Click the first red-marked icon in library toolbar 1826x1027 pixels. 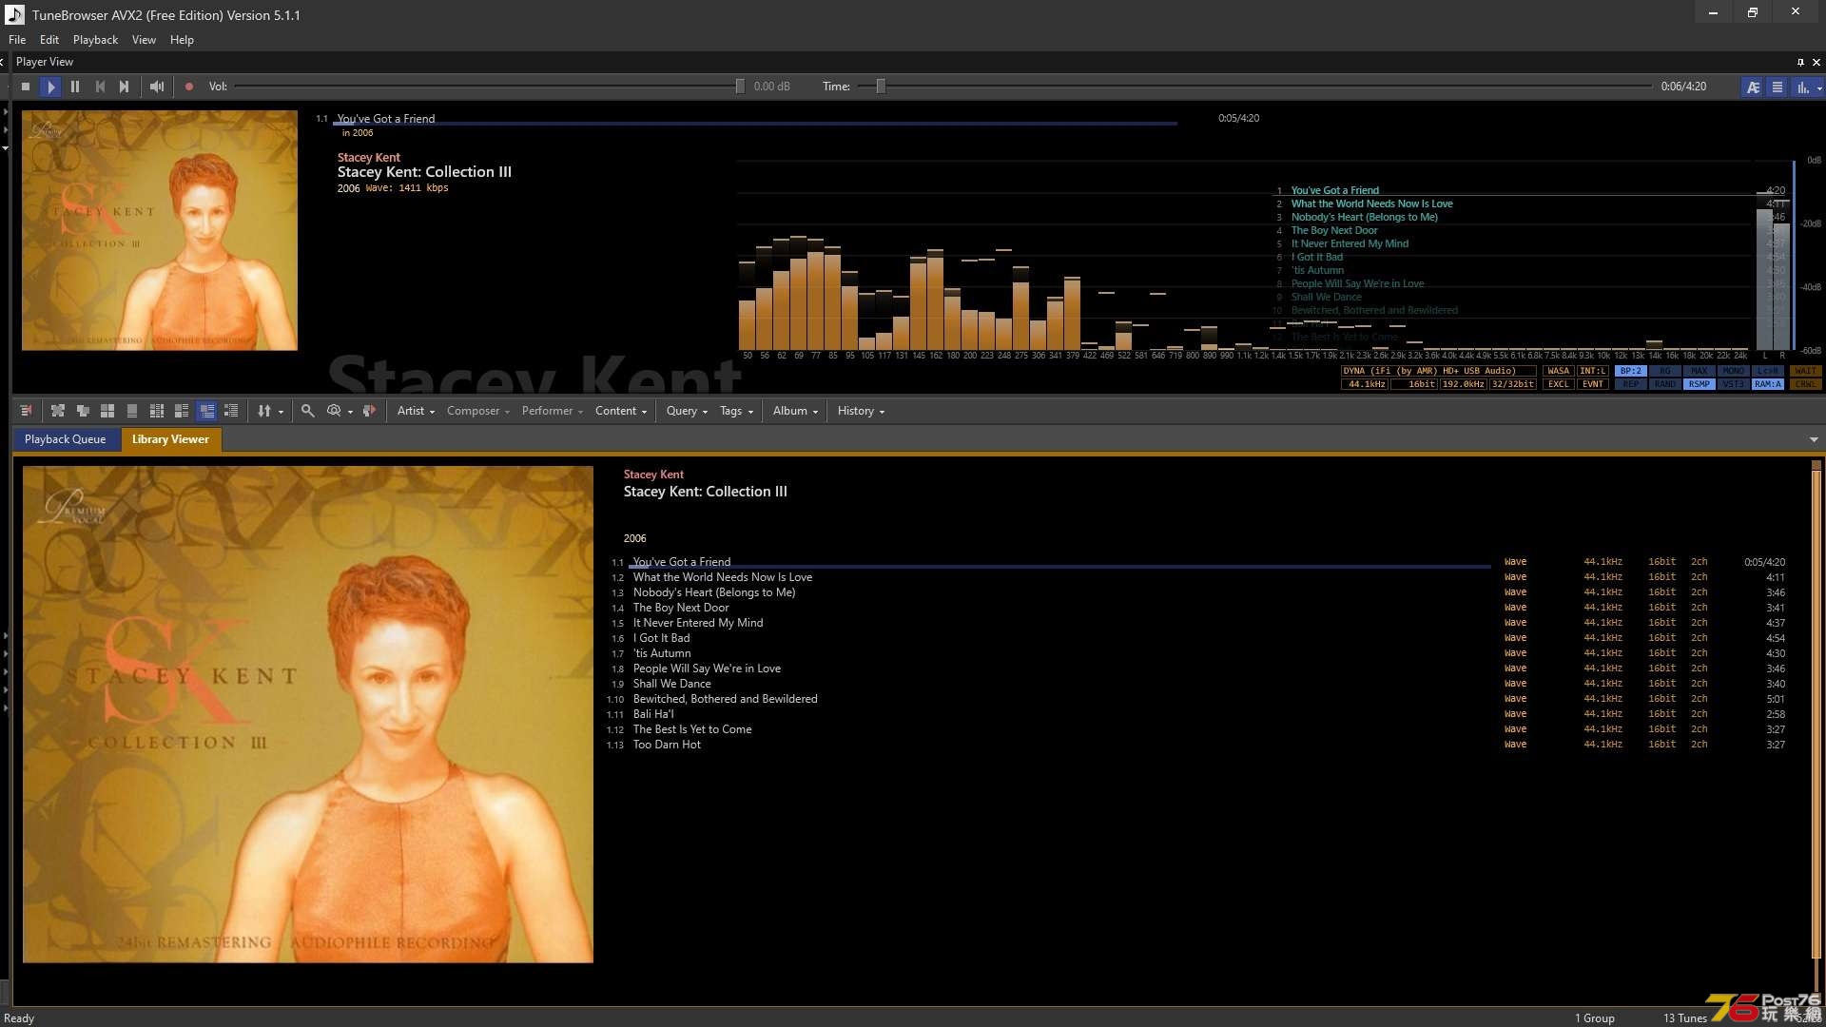pyautogui.click(x=27, y=411)
